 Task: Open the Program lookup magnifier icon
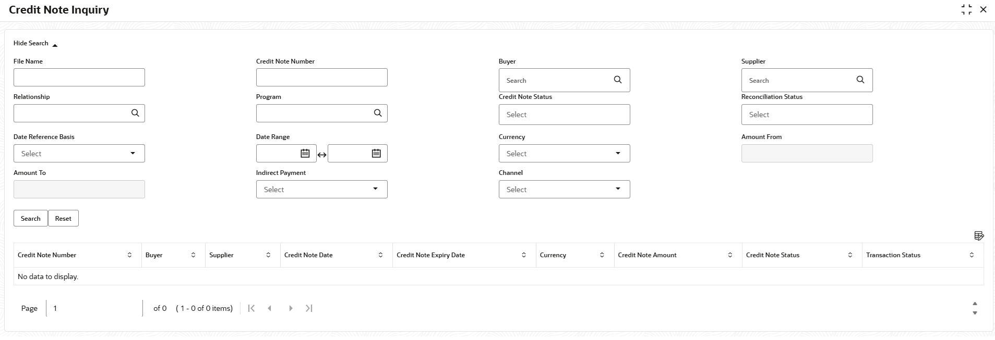pos(378,113)
